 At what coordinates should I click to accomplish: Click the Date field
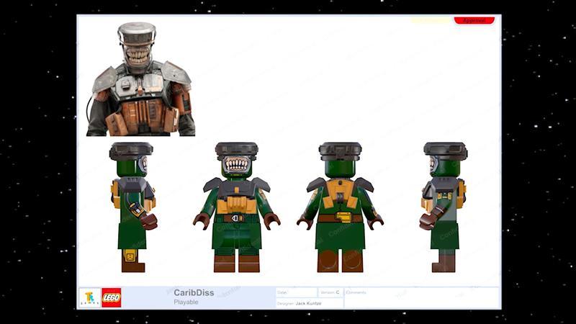click(x=297, y=292)
